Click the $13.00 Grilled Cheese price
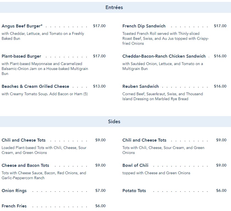This screenshot has width=231, height=211. pos(99,86)
